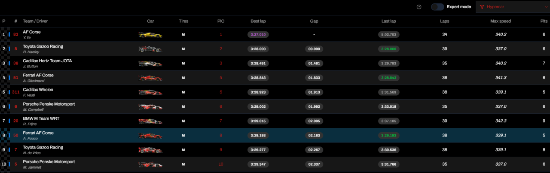550x173 pixels.
Task: Click the Cadillac Whelen #311 car icon
Action: [x=150, y=92]
